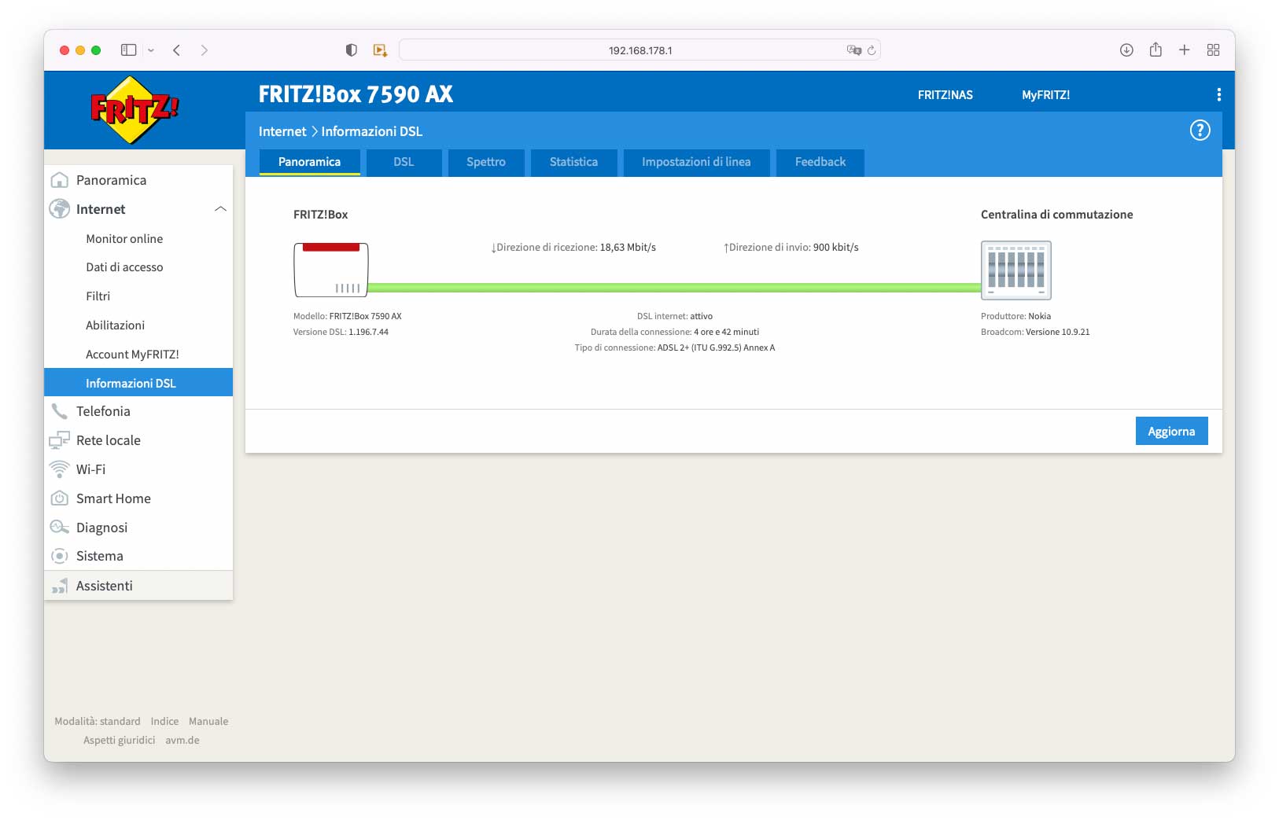Click Internet in the breadcrumb
The height and width of the screenshot is (820, 1279).
point(282,131)
